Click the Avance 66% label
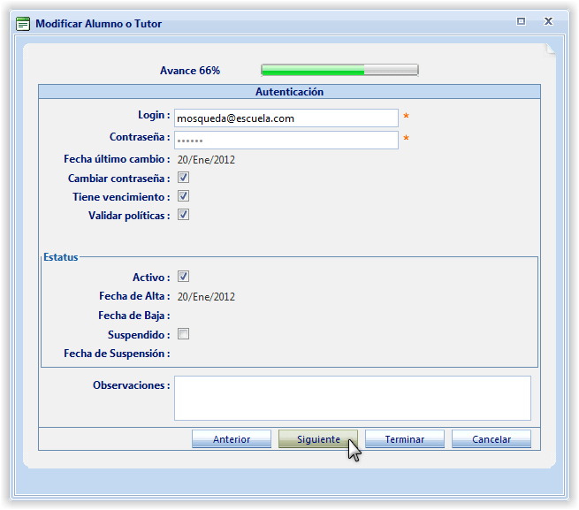Screen dimensions: 579x510 (x=190, y=71)
